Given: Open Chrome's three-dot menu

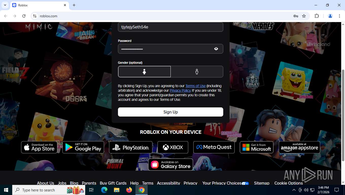Looking at the screenshot, I should (339, 16).
